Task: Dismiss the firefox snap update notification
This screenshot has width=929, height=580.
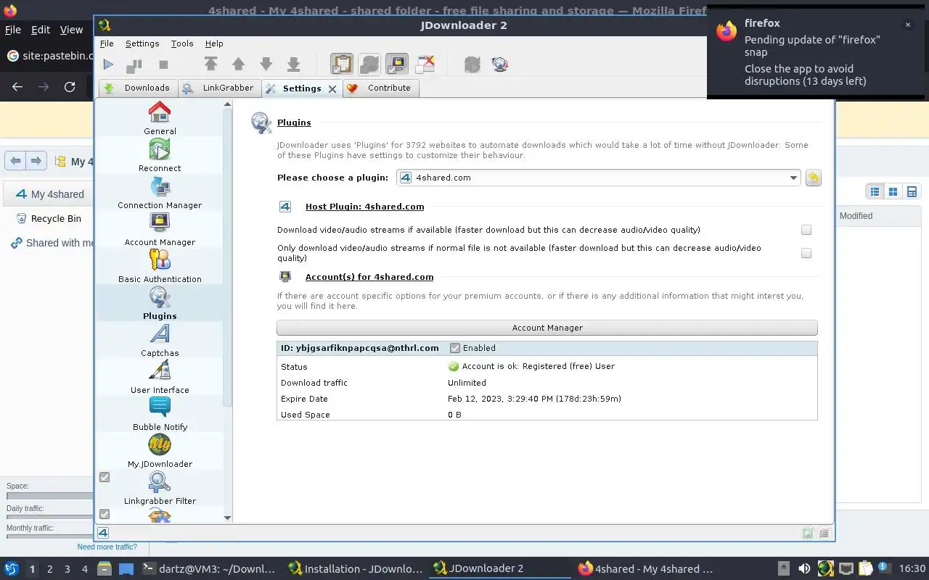Action: (x=907, y=25)
